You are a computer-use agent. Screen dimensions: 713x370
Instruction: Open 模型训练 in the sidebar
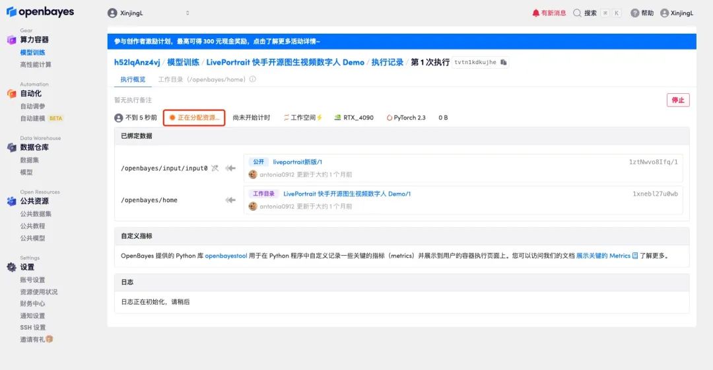[32, 52]
